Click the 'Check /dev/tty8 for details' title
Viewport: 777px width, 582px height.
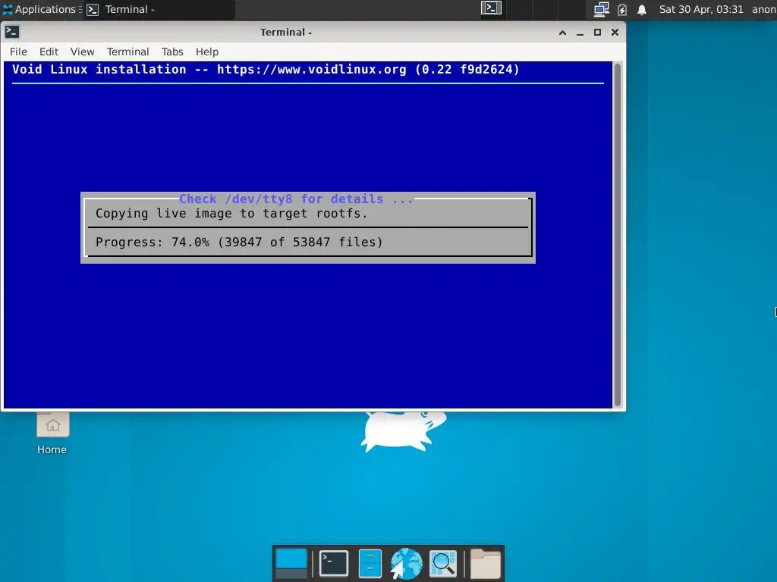coord(296,199)
